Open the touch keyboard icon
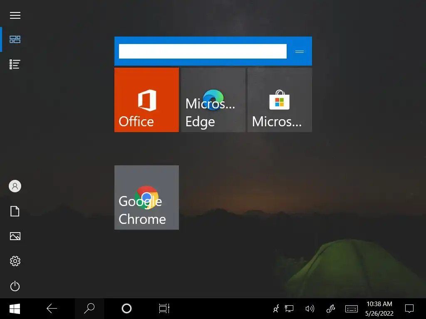This screenshot has width=426, height=319. pos(351,309)
